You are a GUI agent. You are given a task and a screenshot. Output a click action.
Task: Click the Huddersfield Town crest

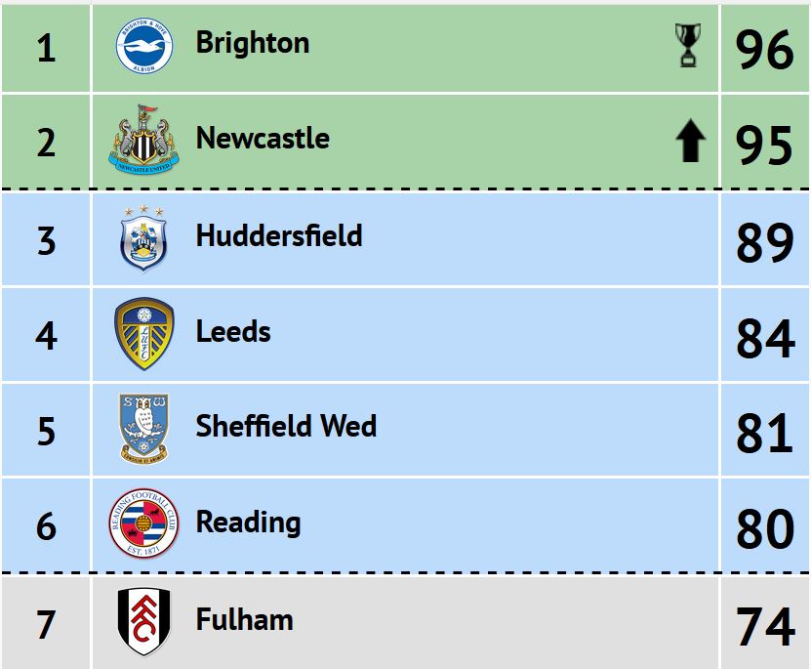click(x=143, y=238)
